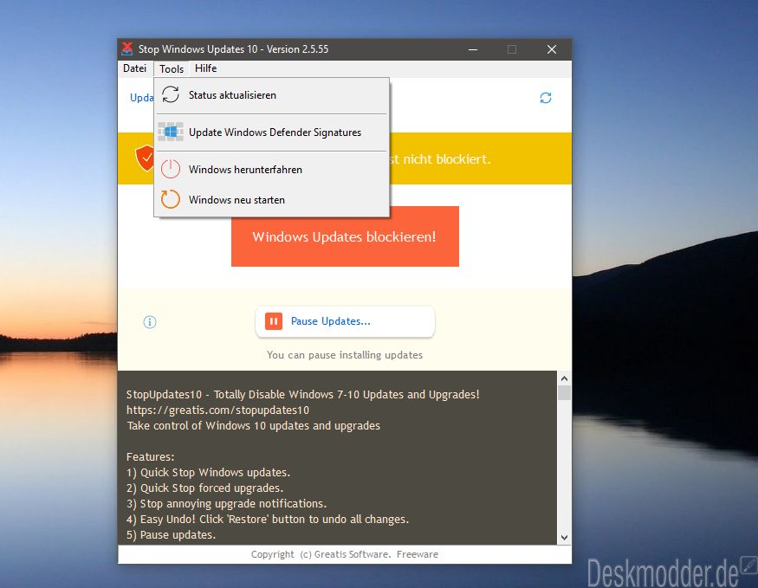758x588 pixels.
Task: Close the Stop Windows Updates window
Action: 552,49
